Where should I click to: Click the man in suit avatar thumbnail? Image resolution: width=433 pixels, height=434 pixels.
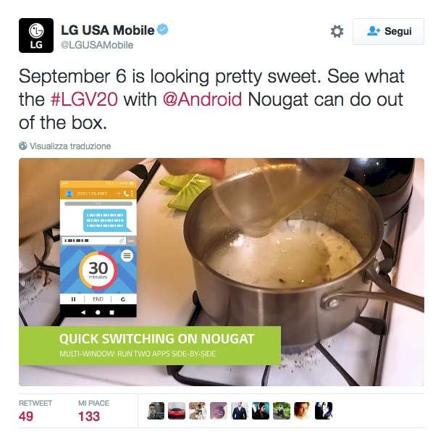click(240, 411)
